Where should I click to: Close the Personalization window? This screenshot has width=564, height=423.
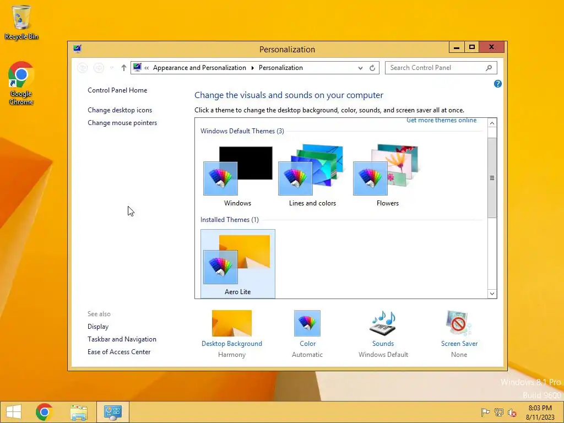[x=491, y=47]
